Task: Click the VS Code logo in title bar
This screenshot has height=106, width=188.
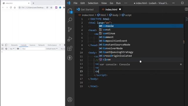Action: tap(68, 3)
